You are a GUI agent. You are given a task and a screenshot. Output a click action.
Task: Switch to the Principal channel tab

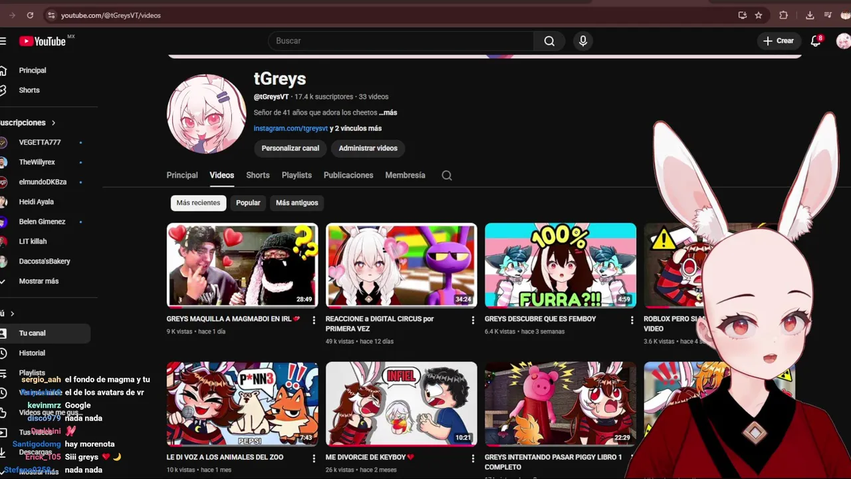tap(182, 176)
